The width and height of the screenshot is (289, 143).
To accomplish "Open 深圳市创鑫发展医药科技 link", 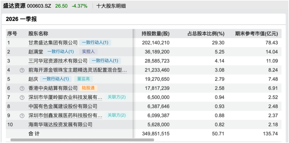I will point(65,116).
